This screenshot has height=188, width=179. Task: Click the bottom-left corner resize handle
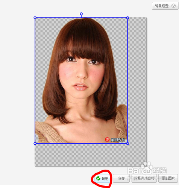coord(35,144)
